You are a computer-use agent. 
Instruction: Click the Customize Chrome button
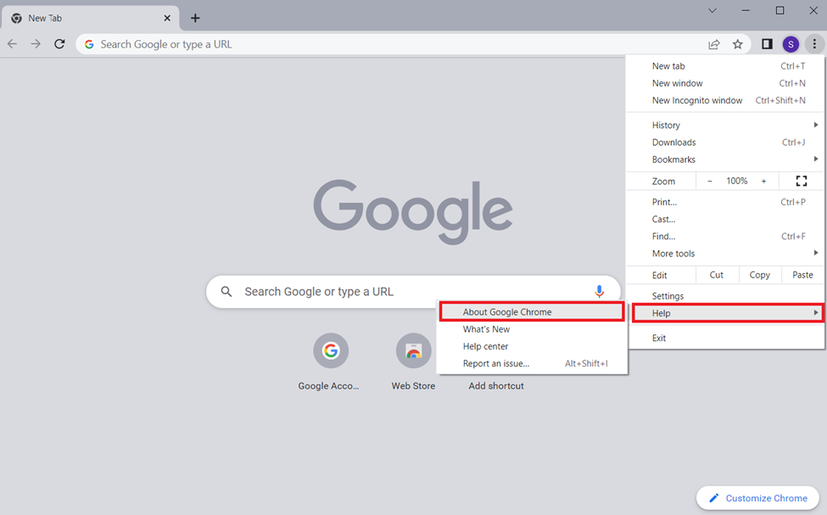757,498
